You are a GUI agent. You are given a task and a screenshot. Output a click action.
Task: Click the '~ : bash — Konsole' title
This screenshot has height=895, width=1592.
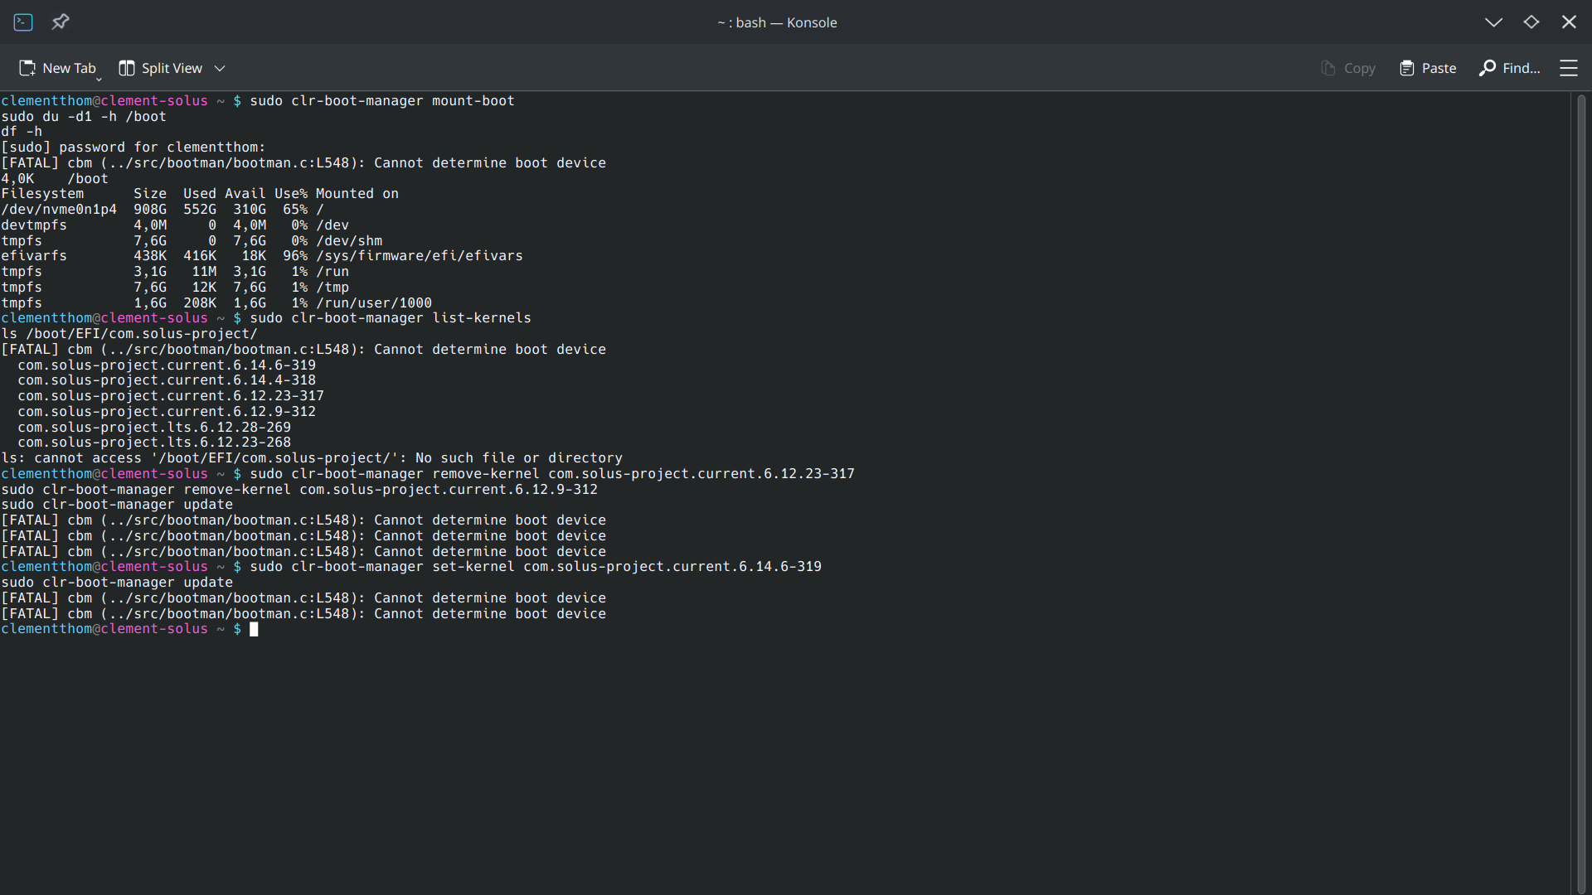(777, 22)
